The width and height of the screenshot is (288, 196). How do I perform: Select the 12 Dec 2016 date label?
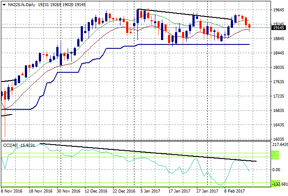tap(96, 191)
